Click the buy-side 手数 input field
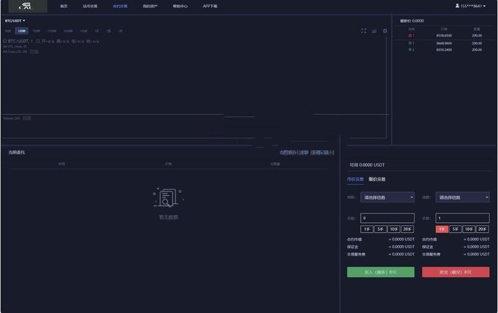Image resolution: width=498 pixels, height=313 pixels. 387,218
